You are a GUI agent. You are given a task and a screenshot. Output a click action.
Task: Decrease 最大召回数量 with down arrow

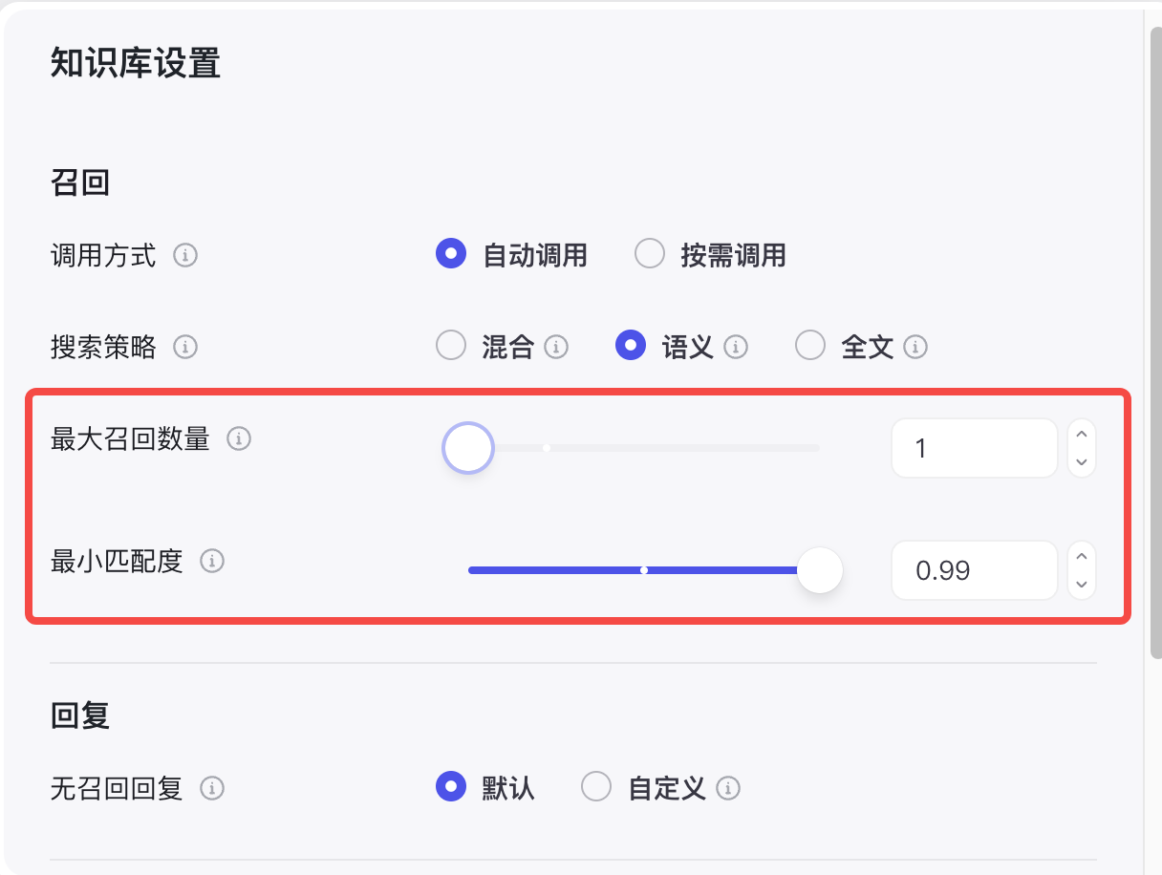1082,461
